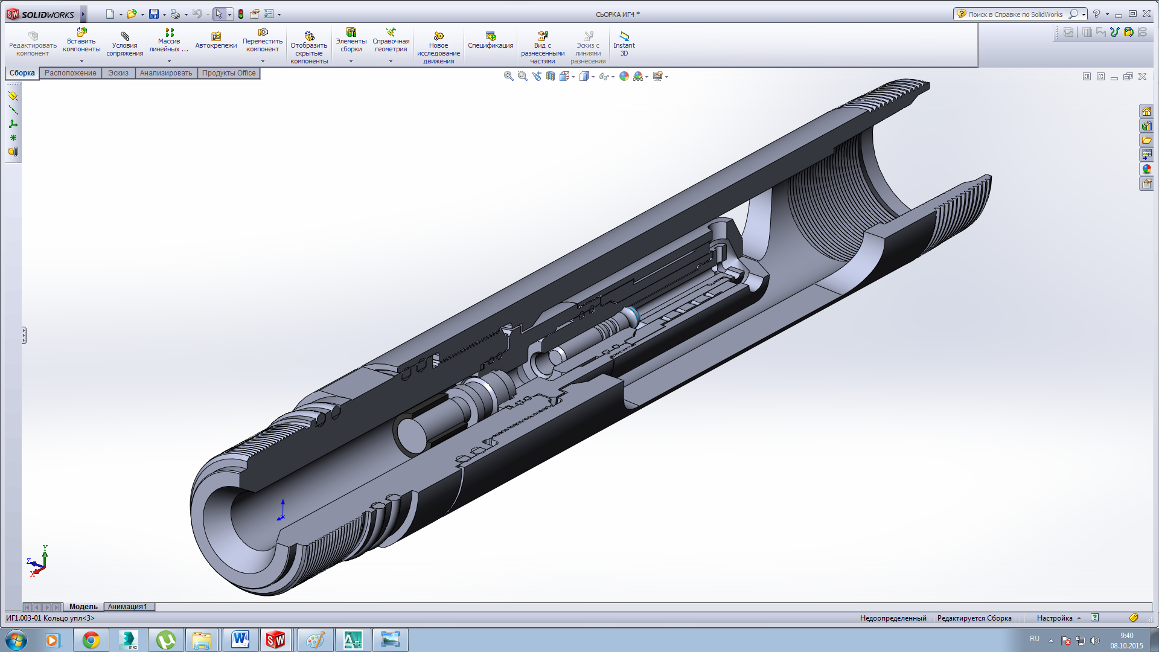1159x652 pixels.
Task: Open Design Library tab in task pane
Action: point(1146,126)
